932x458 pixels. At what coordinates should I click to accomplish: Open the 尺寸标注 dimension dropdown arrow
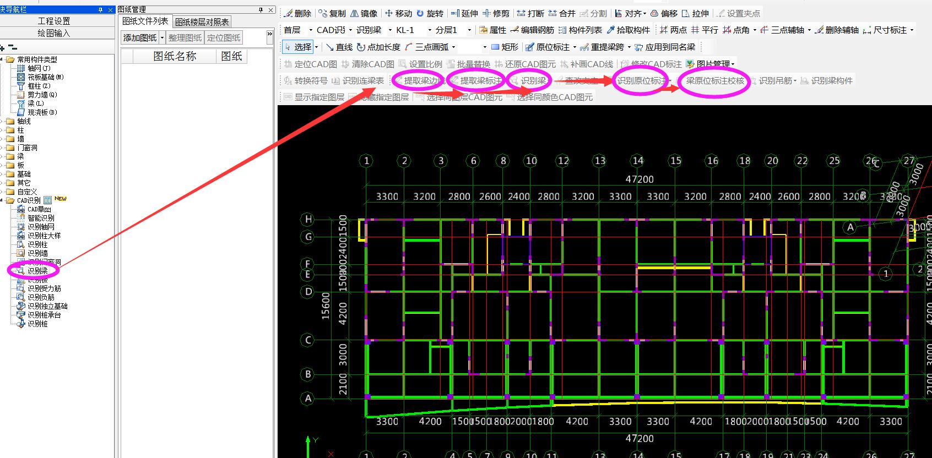click(912, 30)
